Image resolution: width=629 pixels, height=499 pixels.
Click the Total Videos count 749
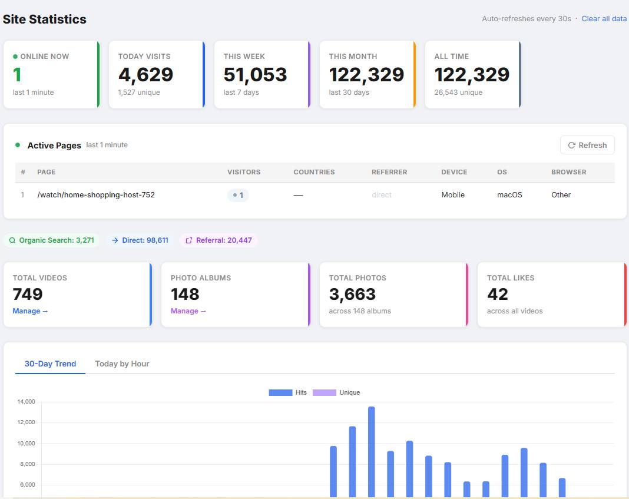point(28,295)
